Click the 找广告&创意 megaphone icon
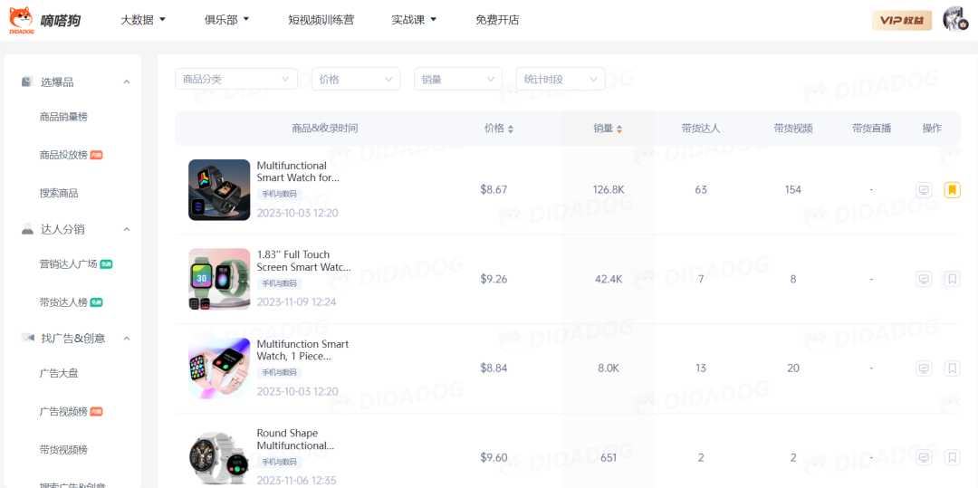This screenshot has height=488, width=978. (27, 338)
